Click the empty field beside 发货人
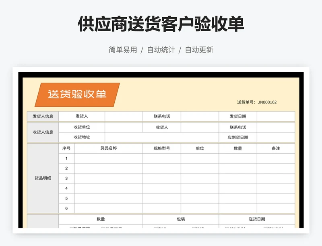 pos(124,116)
